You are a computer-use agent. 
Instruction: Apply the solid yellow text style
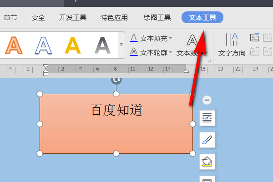coord(73,45)
